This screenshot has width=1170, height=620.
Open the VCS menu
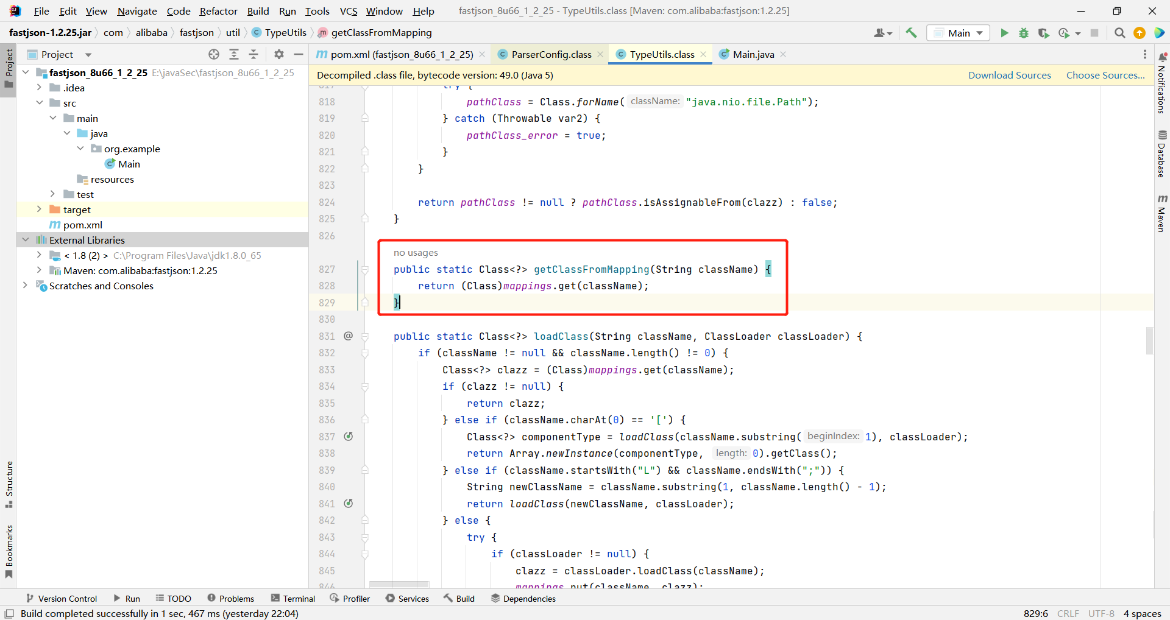click(x=349, y=11)
